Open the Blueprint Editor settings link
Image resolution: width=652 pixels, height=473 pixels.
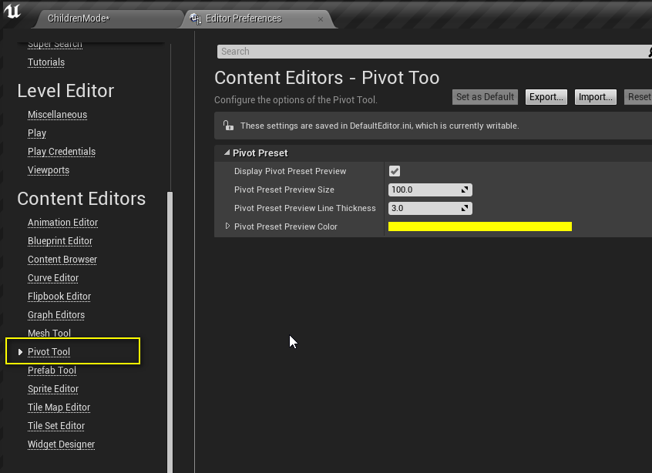(60, 240)
